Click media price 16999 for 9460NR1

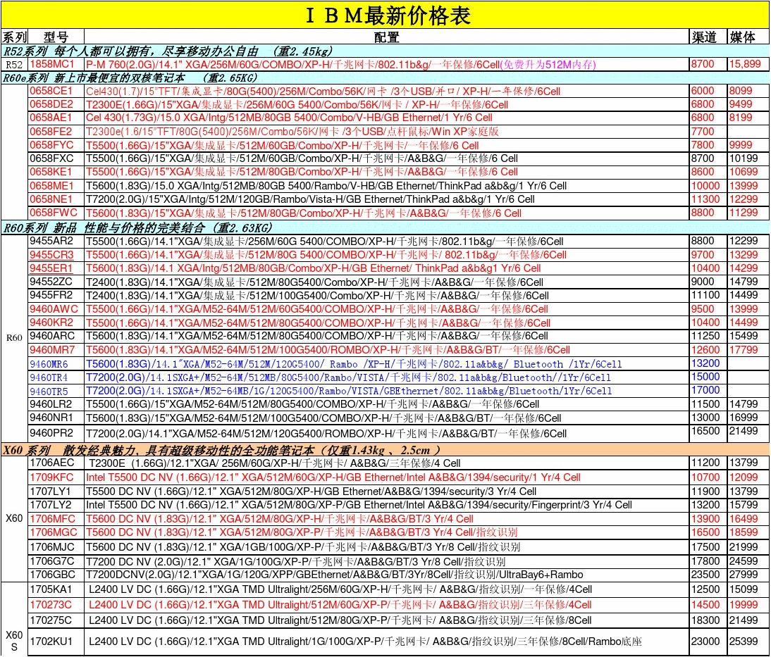tap(744, 418)
